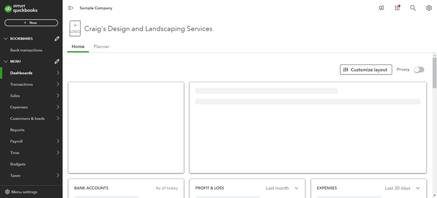The height and width of the screenshot is (198, 437).
Task: Click Sample Company label
Action: [96, 8]
